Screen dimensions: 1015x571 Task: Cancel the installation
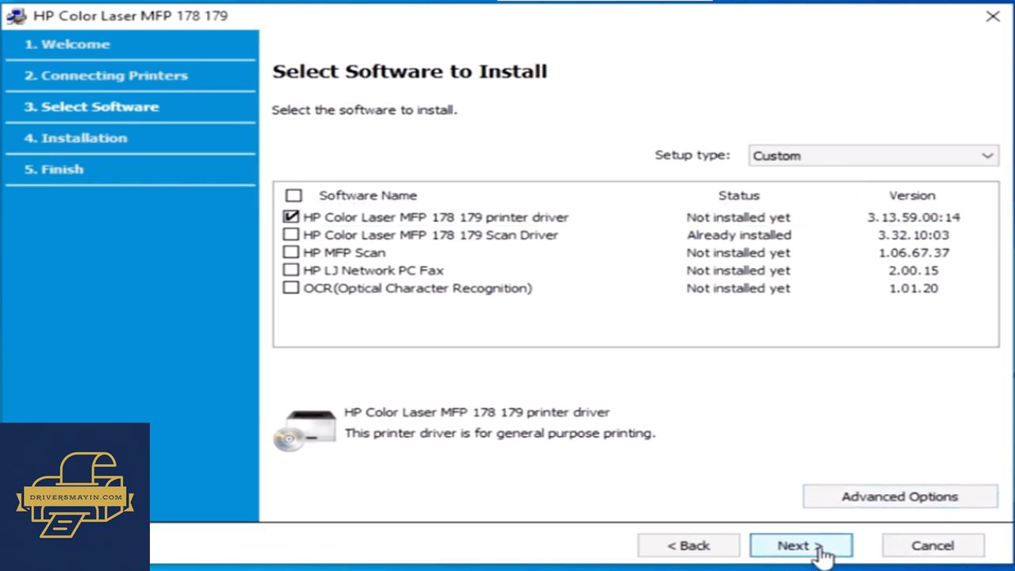click(x=933, y=546)
